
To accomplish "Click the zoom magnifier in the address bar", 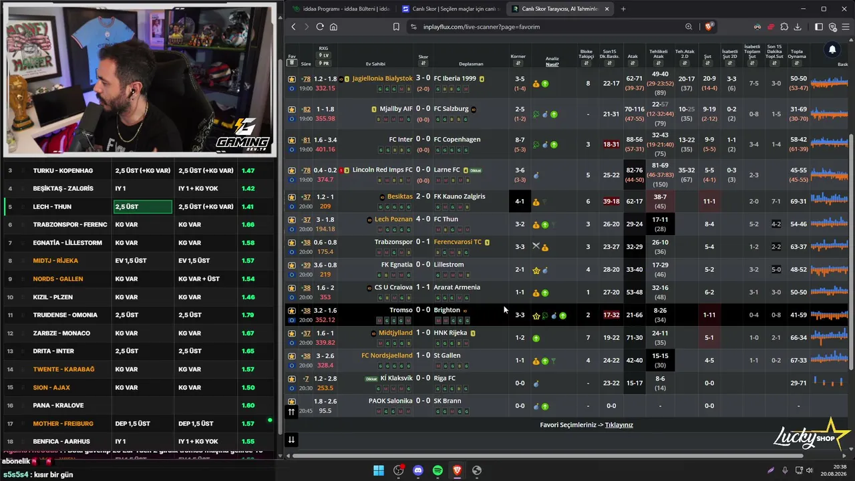I will click(x=689, y=27).
